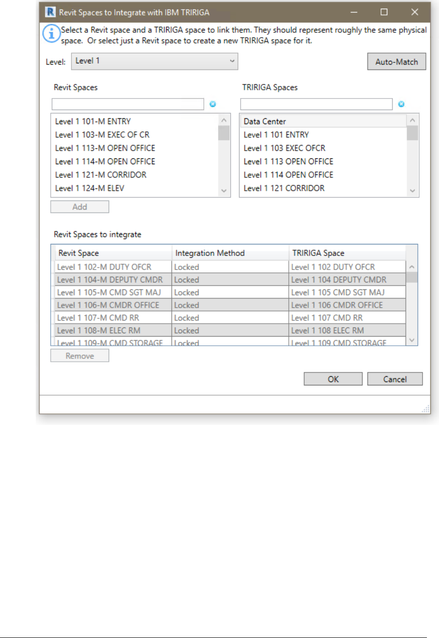Confirm with the OK button
The image size is (439, 638).
pos(333,379)
